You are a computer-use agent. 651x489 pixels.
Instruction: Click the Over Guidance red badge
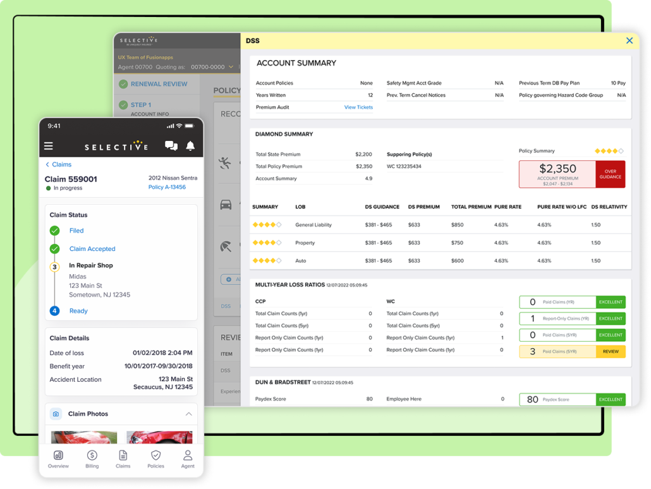pos(611,174)
